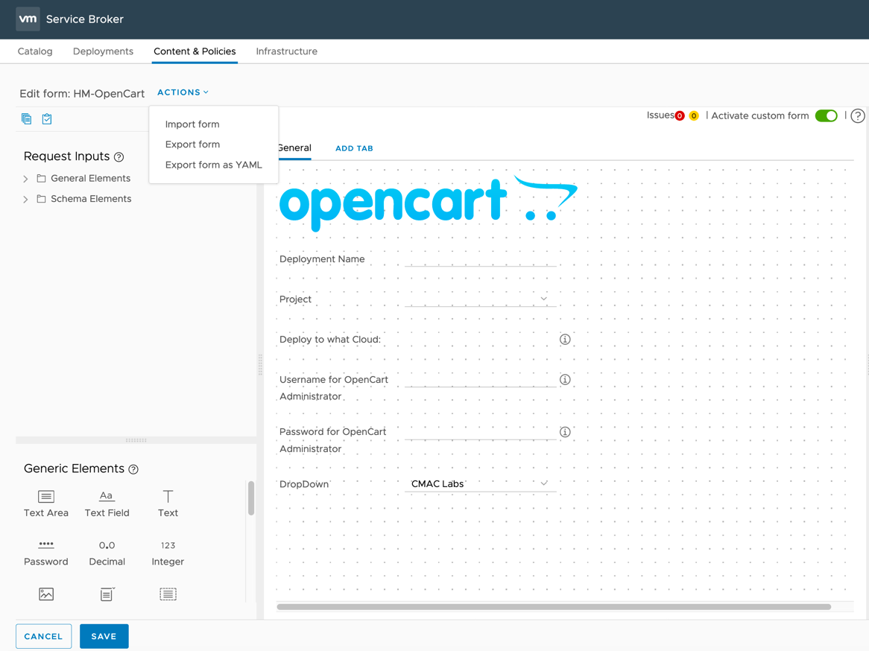
Task: Pick the Integer element icon
Action: [x=168, y=545]
